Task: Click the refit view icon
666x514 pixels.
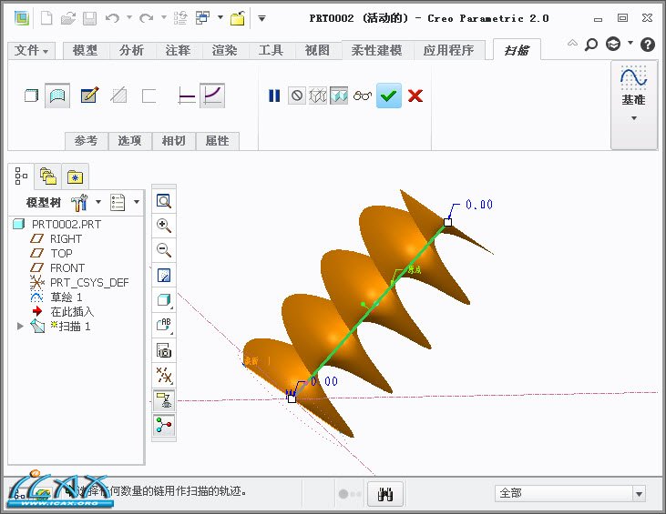Action: (164, 201)
